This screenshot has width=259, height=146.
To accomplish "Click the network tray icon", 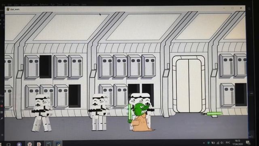I will [x=218, y=143].
